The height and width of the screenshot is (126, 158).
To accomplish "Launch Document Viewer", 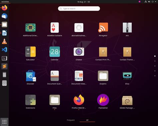I will click(79, 76).
